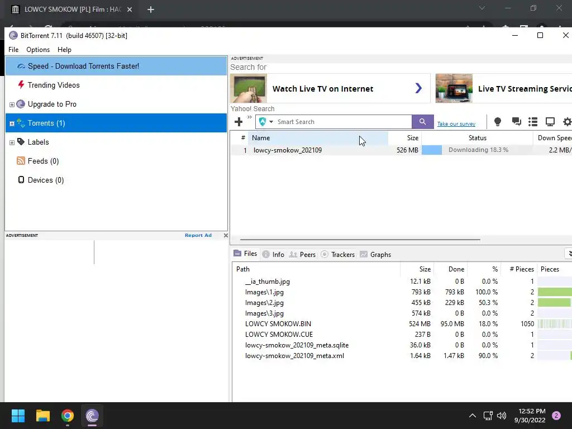
Task: Click Watch Live TV on Internet ad
Action: click(330, 89)
